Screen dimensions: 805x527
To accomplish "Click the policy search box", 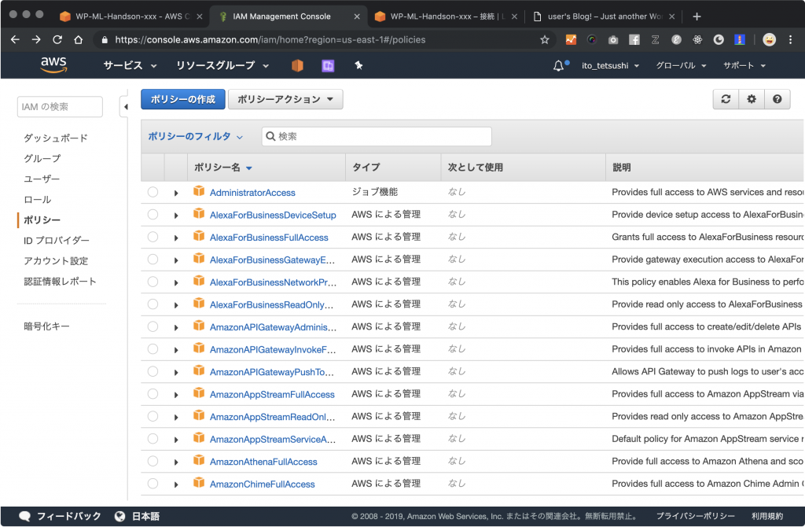I will tap(377, 136).
